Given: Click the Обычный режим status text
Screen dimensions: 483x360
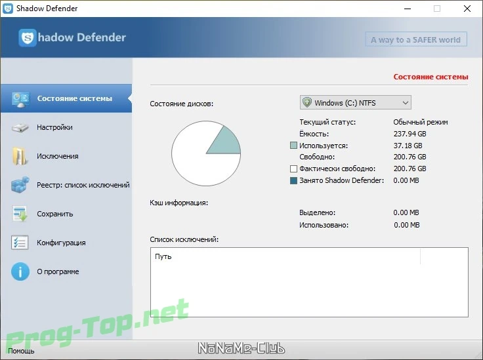Looking at the screenshot, I should 421,122.
